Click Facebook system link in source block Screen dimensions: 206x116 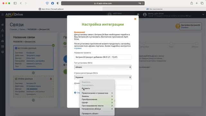tap(31, 53)
